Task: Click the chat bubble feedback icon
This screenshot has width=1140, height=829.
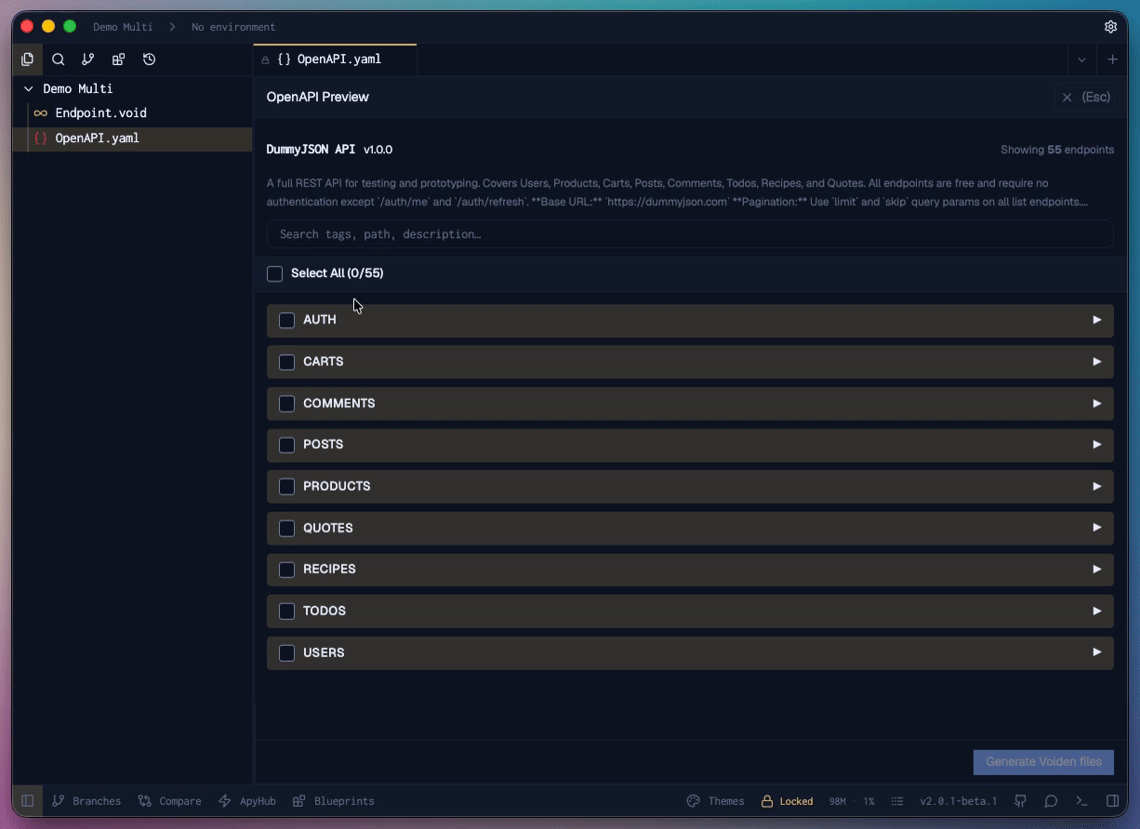Action: (1051, 801)
